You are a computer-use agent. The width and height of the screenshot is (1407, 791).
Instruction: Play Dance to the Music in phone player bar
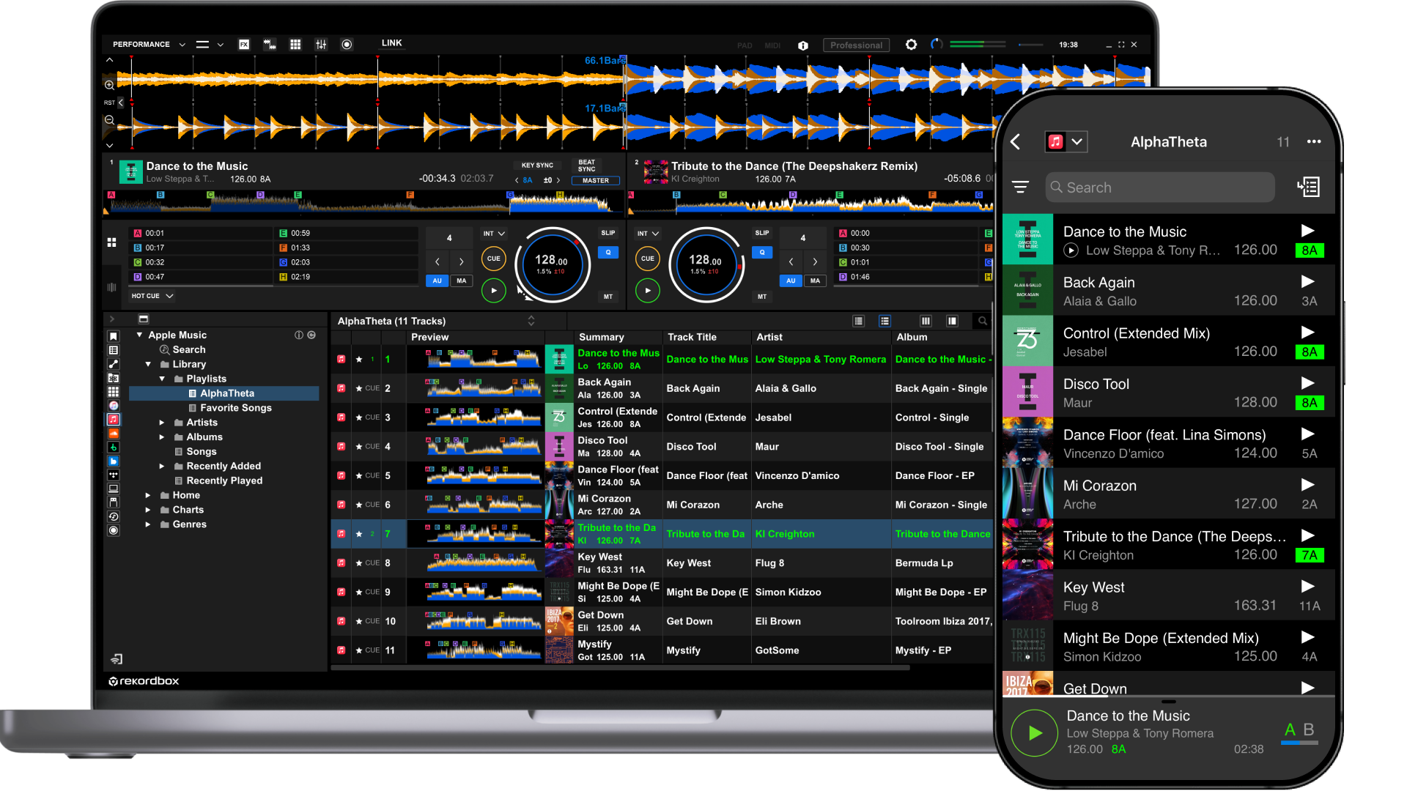(1035, 732)
